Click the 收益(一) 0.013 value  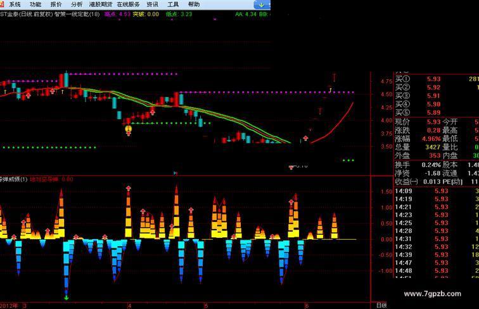pyautogui.click(x=432, y=181)
